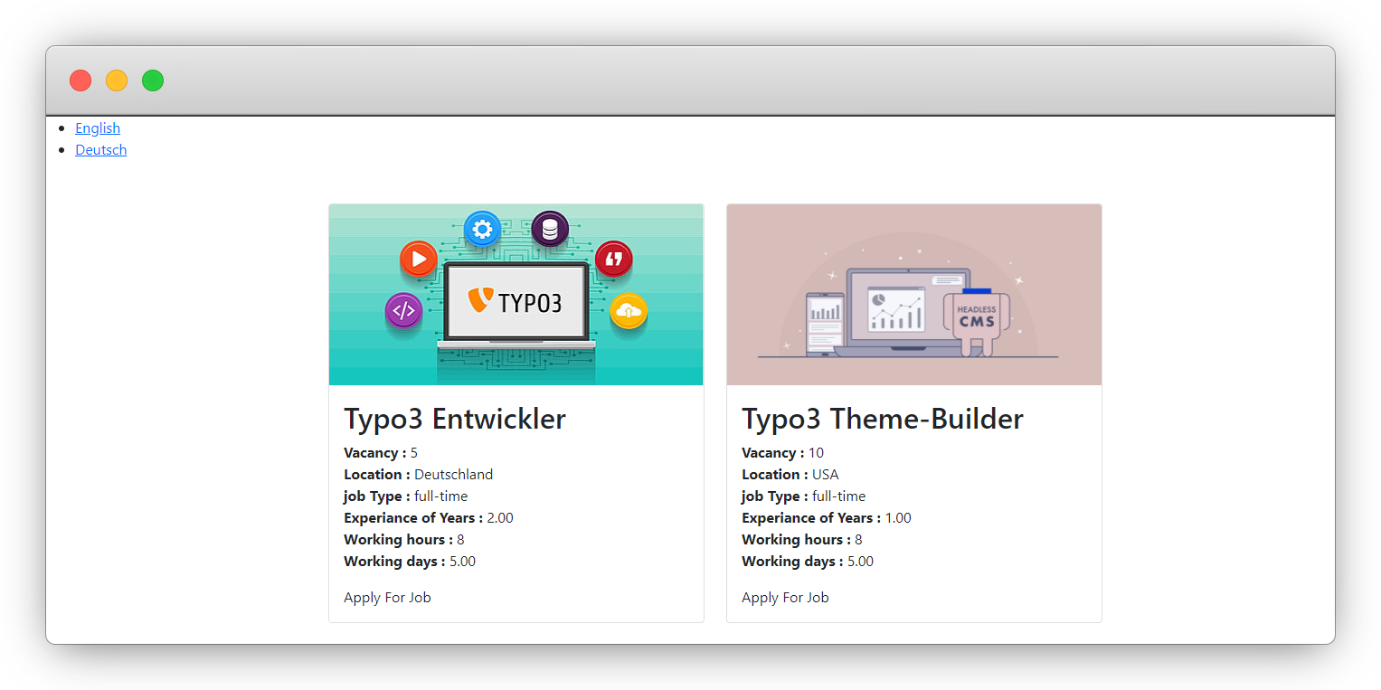Maximize the window with green button
This screenshot has width=1381, height=690.
pyautogui.click(x=153, y=80)
